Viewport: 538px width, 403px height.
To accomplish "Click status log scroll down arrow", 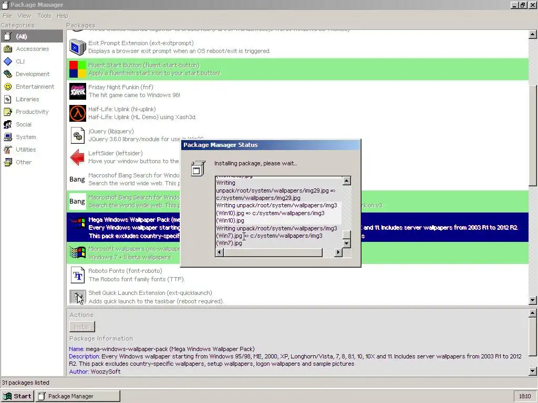I will click(347, 243).
